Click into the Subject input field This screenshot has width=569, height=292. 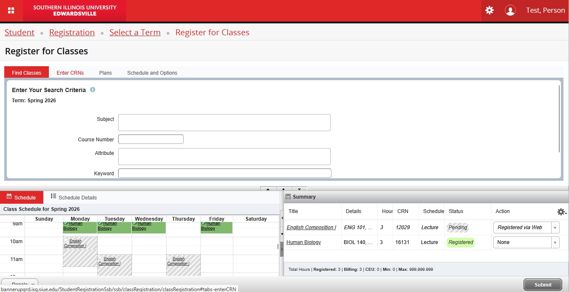click(224, 123)
